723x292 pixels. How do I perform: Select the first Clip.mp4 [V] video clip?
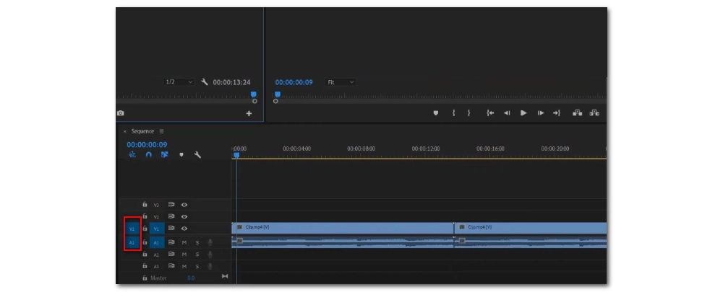click(x=343, y=228)
